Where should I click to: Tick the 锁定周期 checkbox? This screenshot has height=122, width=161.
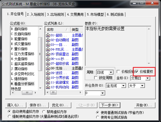[x=96, y=78]
